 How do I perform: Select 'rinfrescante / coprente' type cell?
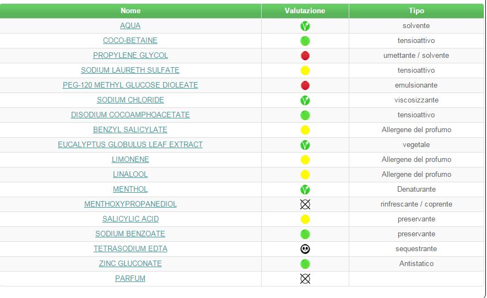(416, 204)
